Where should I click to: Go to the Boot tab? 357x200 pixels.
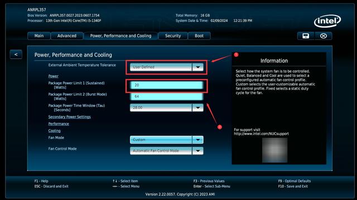click(199, 36)
